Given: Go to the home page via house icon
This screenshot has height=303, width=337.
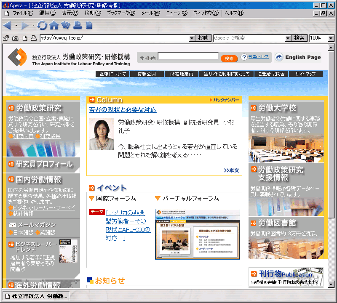Looking at the screenshot, I should [x=54, y=25].
